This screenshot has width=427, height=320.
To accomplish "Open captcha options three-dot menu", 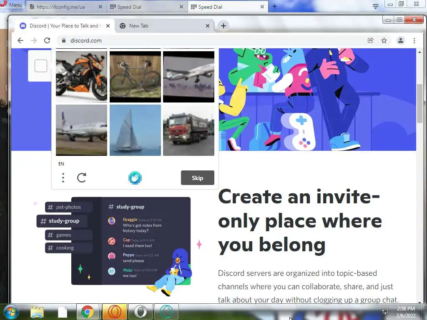I will pyautogui.click(x=63, y=177).
